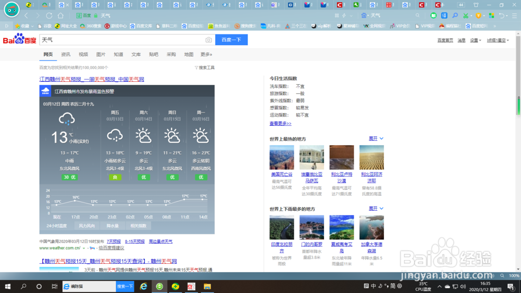Image resolution: width=521 pixels, height=293 pixels.
Task: Open the 百度首页 link
Action: coord(445,40)
